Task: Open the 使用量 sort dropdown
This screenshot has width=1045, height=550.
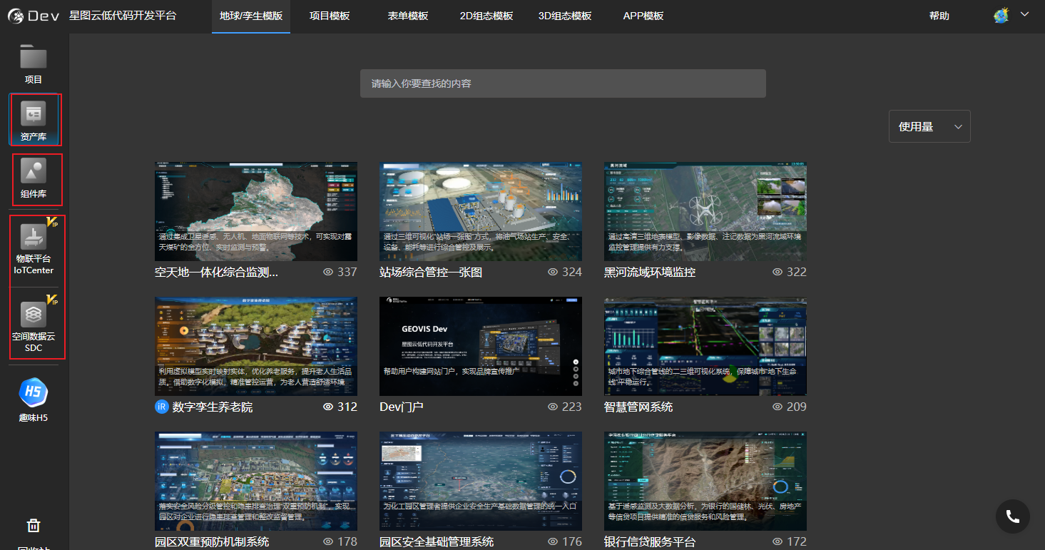Action: click(929, 126)
